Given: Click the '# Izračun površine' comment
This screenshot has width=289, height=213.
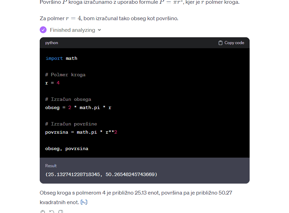Looking at the screenshot, I should [71, 124].
